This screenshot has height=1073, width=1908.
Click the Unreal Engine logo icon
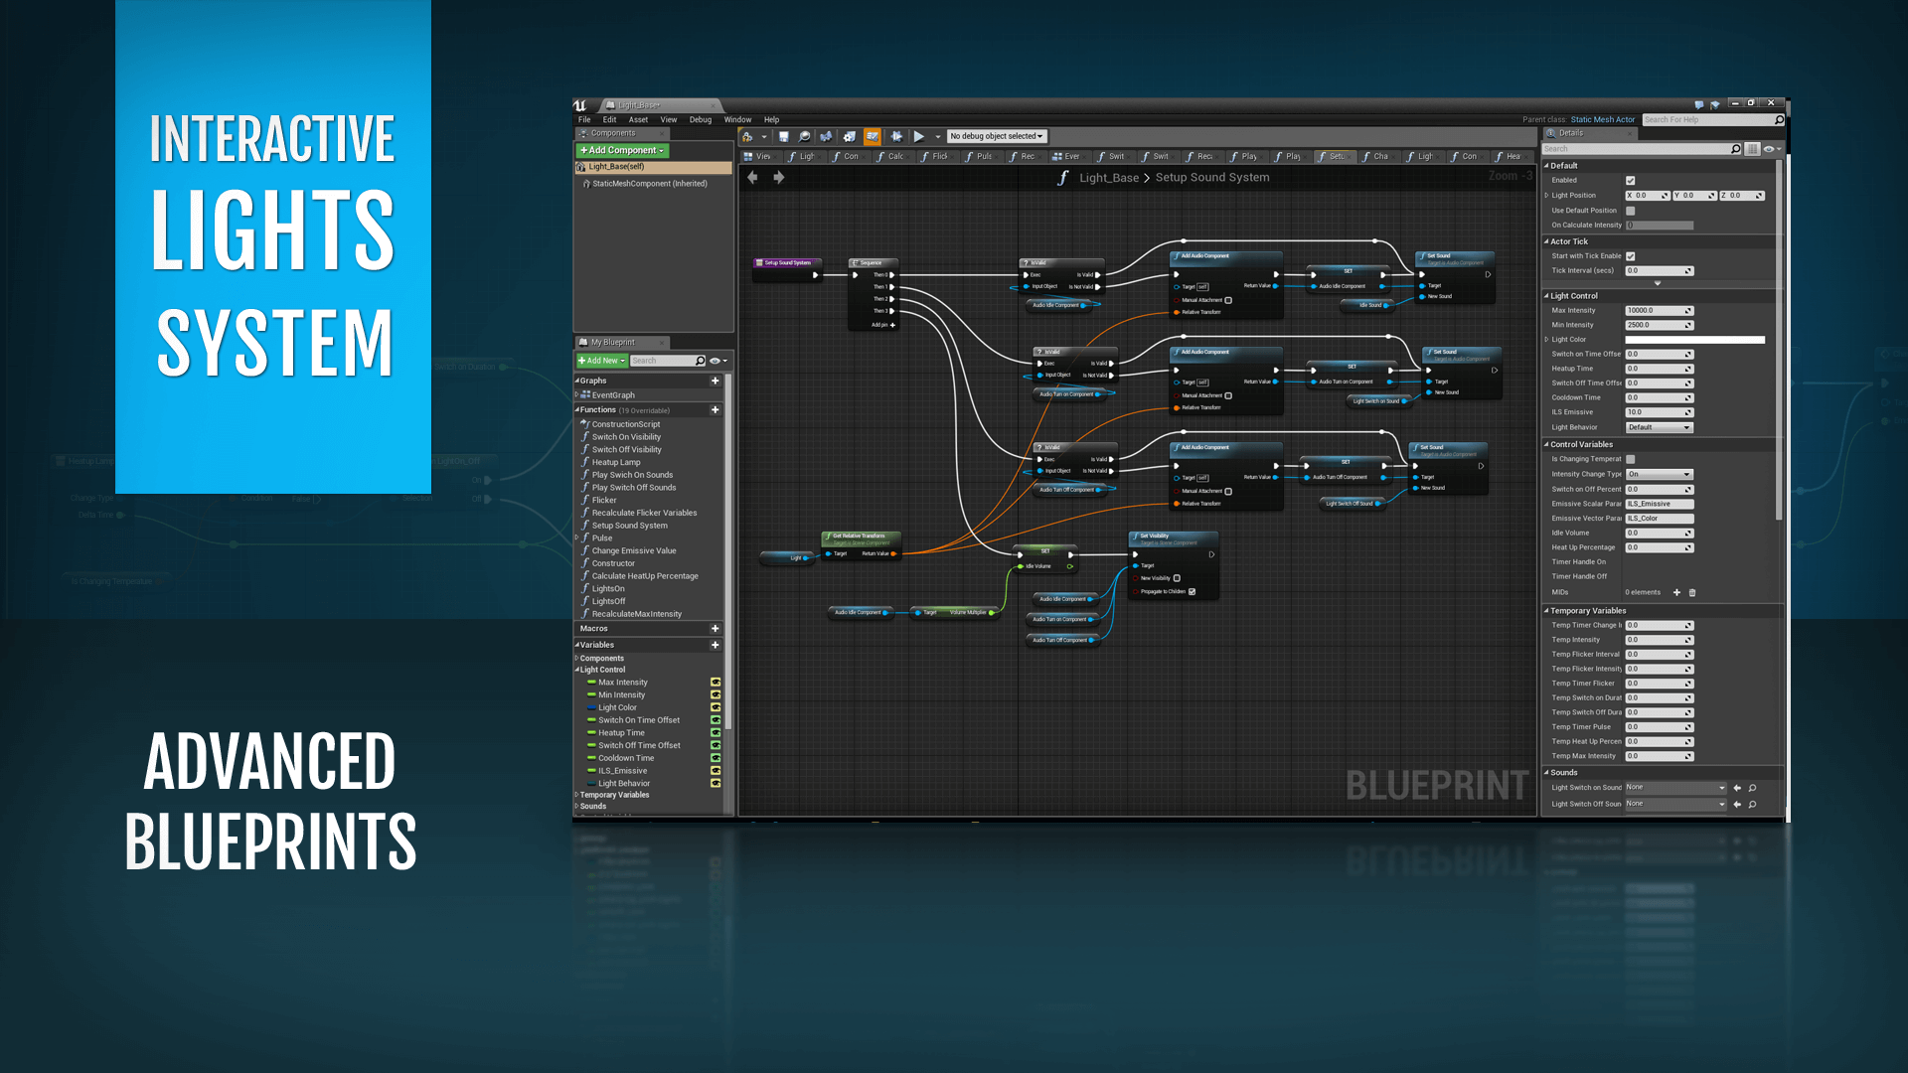580,105
